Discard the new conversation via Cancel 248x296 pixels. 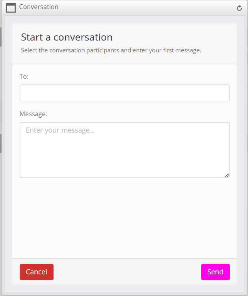coord(37,272)
